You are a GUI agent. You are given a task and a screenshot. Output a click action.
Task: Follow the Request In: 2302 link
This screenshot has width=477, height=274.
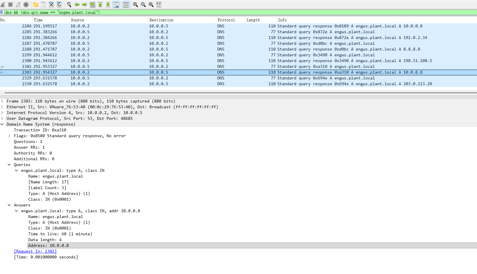point(35,251)
